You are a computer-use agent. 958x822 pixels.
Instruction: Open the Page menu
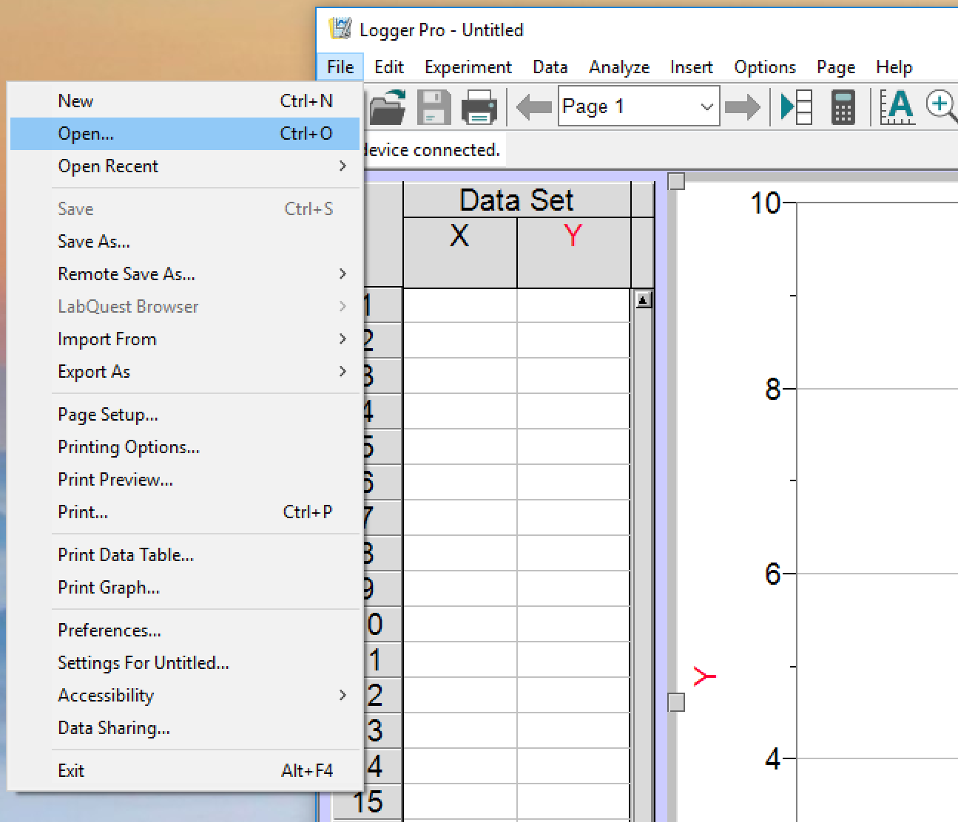tap(836, 67)
